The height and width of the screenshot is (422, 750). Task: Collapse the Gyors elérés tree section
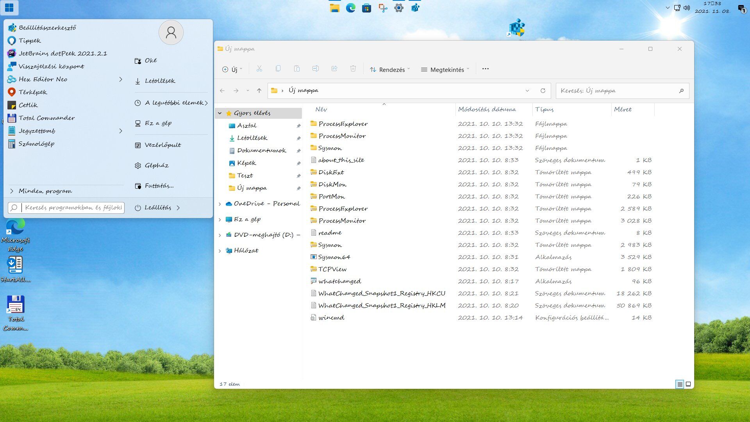220,113
